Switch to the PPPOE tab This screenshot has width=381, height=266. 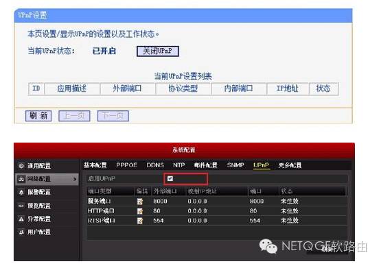coord(126,165)
